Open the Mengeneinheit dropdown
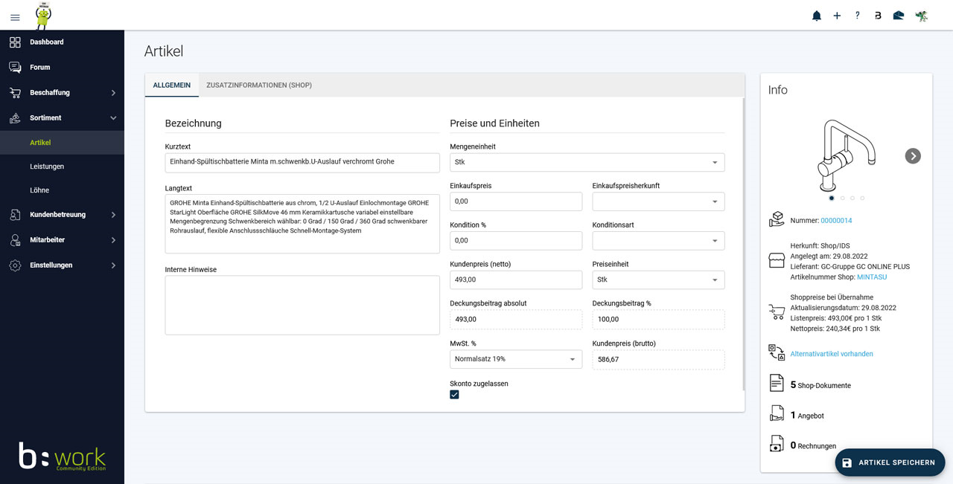The image size is (953, 484). pyautogui.click(x=587, y=162)
